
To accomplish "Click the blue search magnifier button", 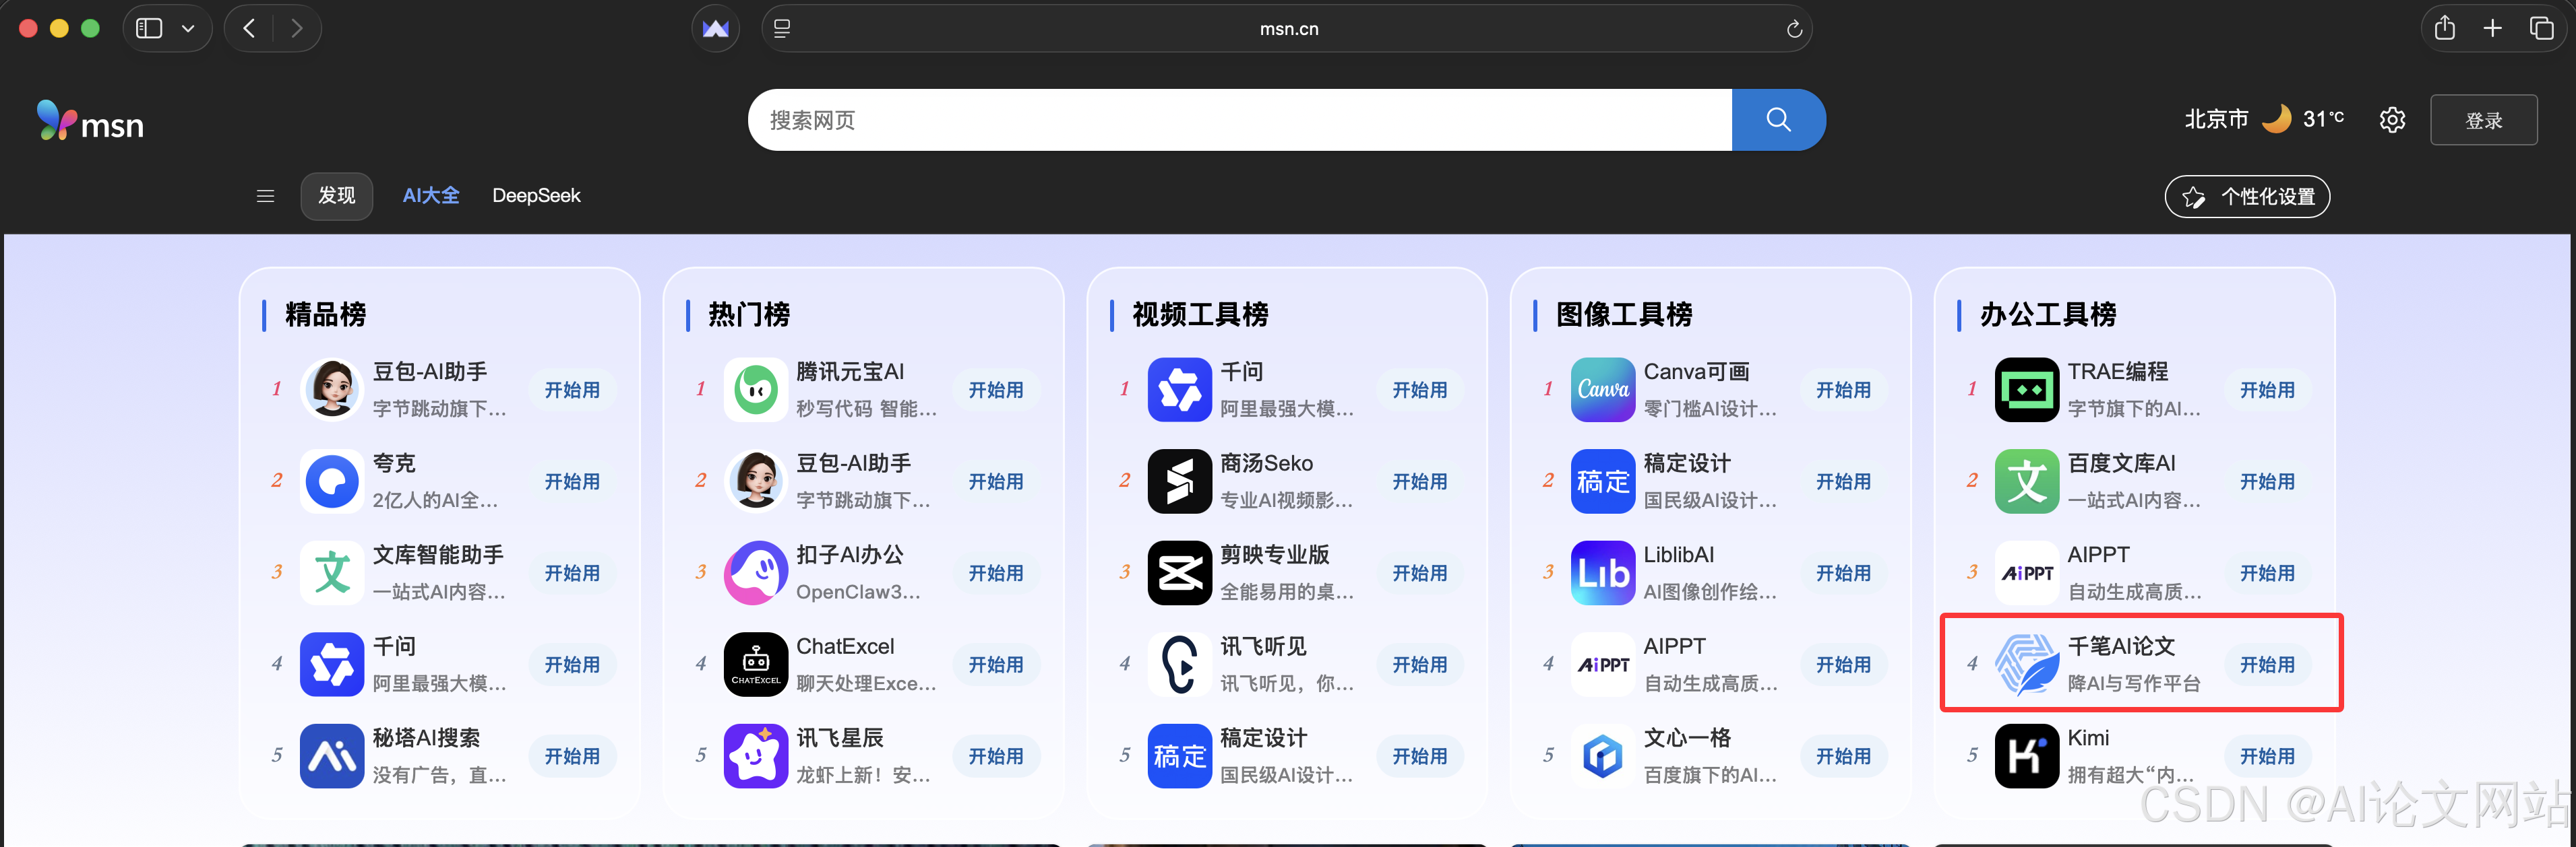I will tap(1778, 120).
